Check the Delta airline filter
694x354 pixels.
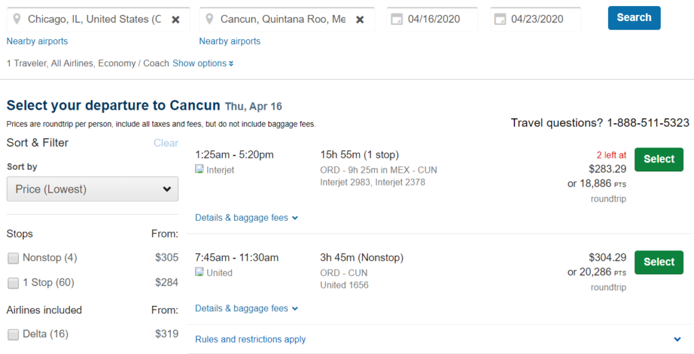pos(14,334)
